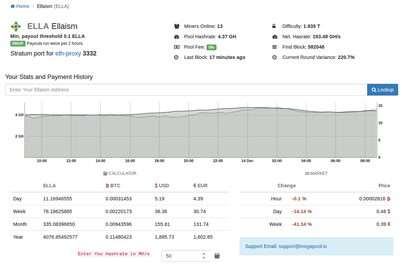Click Min. payout threshold 0.1 ELLA text
The width and height of the screenshot is (402, 268).
coord(48,36)
